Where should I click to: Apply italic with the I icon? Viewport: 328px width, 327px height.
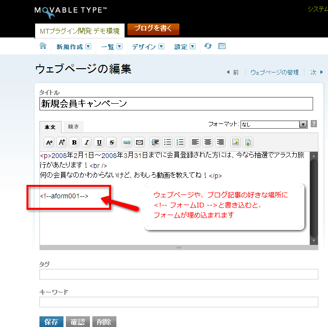tap(87, 142)
